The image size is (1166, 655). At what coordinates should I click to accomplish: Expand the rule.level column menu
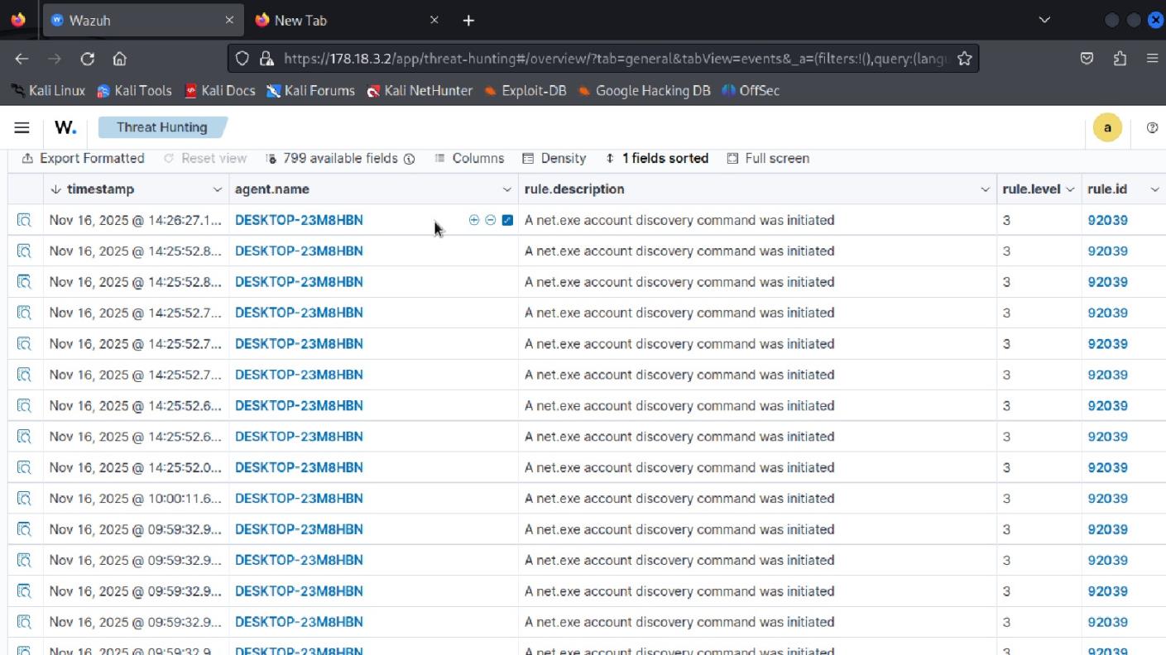1070,189
